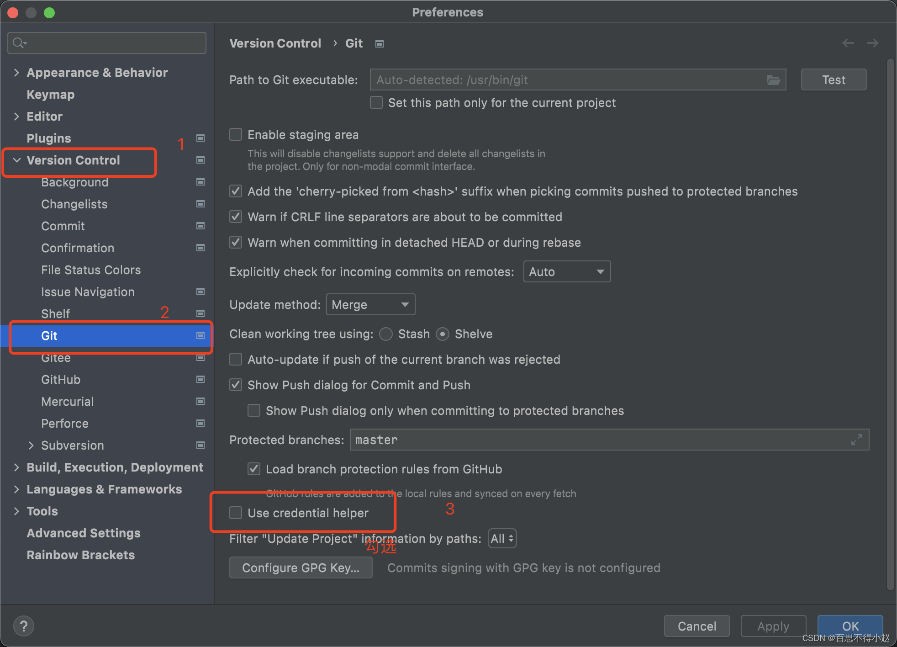The image size is (897, 647).
Task: Click the Perforce settings icon
Action: tap(199, 424)
